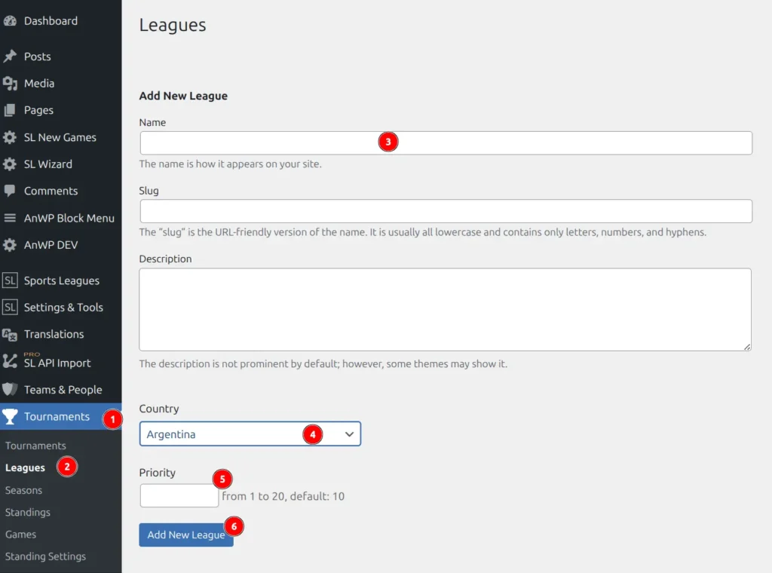Screen dimensions: 772x573
Task: Open Sports Leagues menu
Action: (60, 280)
